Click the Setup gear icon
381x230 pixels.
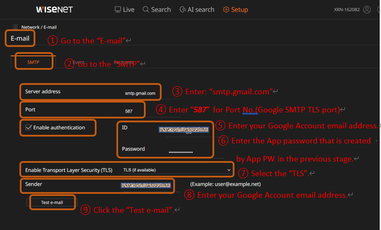pos(226,9)
